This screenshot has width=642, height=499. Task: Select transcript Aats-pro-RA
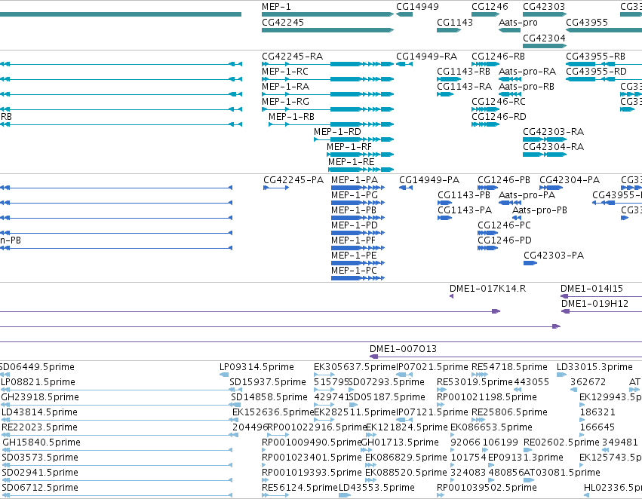(x=510, y=79)
